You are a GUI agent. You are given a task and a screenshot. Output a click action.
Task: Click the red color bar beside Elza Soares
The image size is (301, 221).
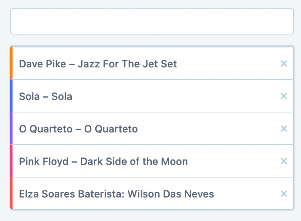pyautogui.click(x=12, y=194)
